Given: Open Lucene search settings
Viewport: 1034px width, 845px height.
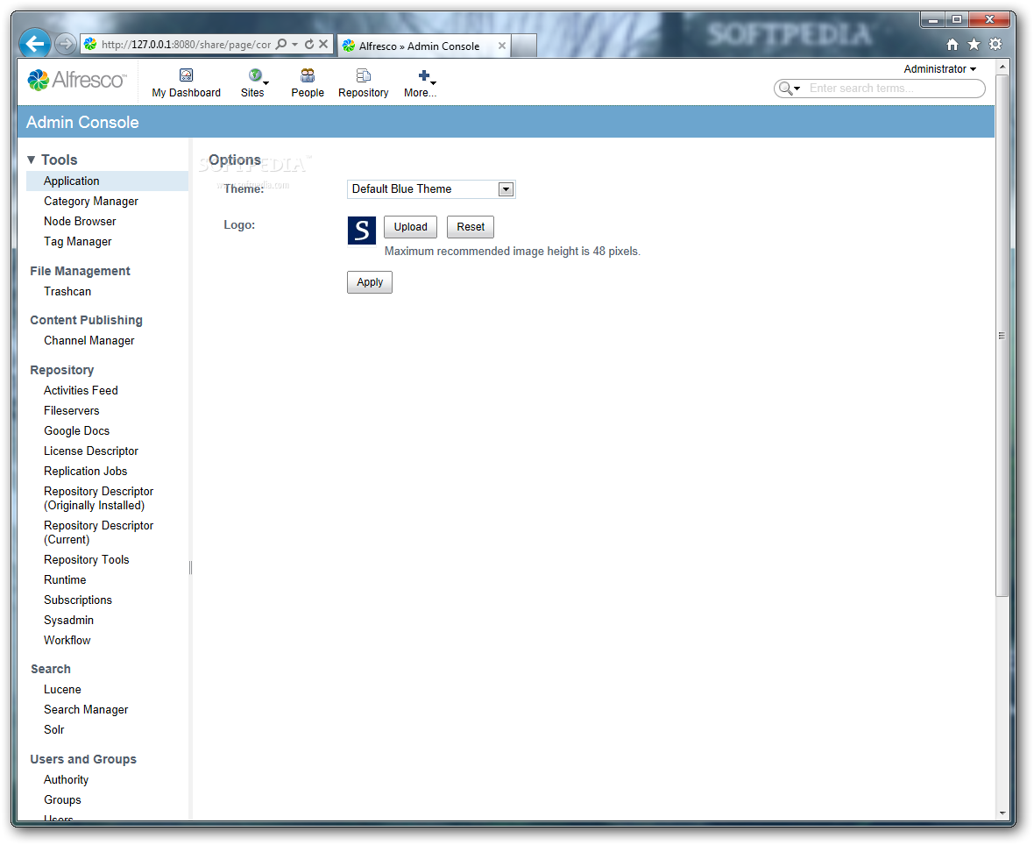Looking at the screenshot, I should click(x=62, y=689).
